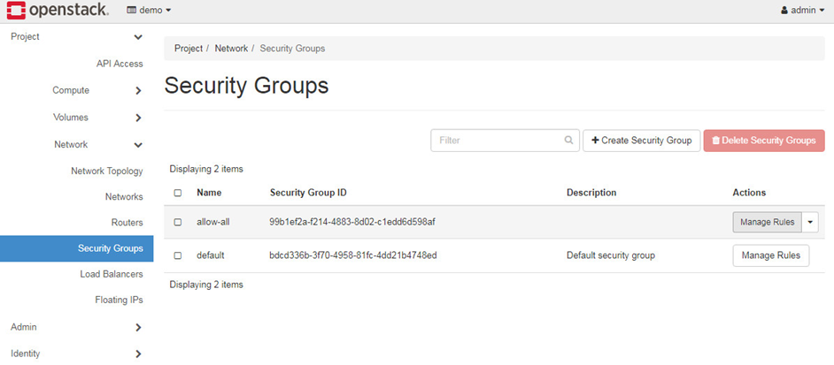Expand the Volumes sidebar section
The height and width of the screenshot is (365, 834).
point(138,118)
